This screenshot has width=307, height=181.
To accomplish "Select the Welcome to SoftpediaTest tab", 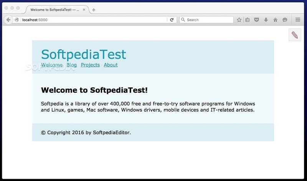I will point(57,10).
